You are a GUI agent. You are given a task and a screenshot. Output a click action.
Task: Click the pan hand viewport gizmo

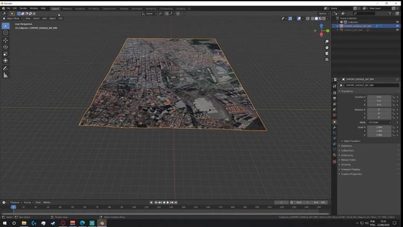(327, 47)
